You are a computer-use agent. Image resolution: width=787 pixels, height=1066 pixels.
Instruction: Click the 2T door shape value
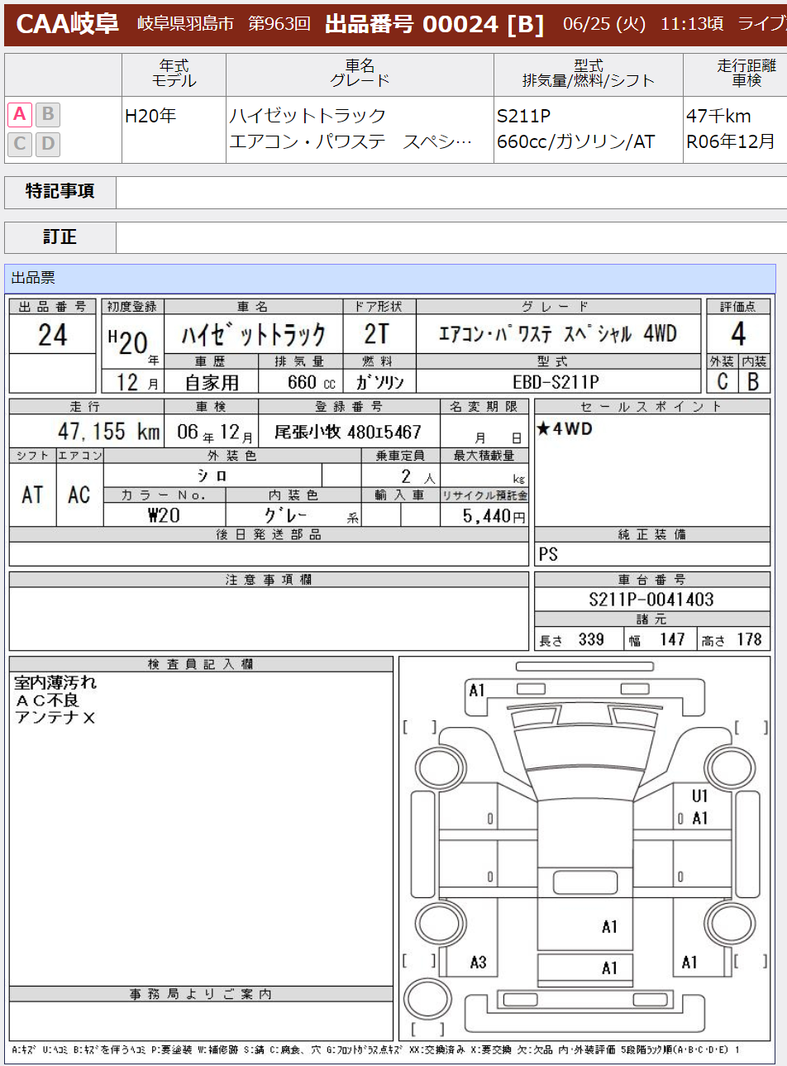(377, 334)
